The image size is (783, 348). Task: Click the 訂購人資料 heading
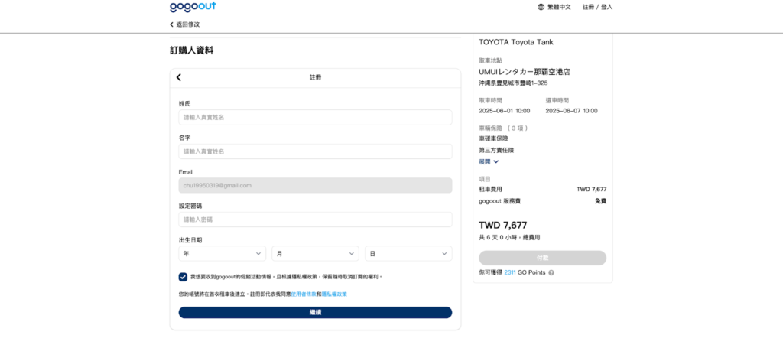coord(191,50)
